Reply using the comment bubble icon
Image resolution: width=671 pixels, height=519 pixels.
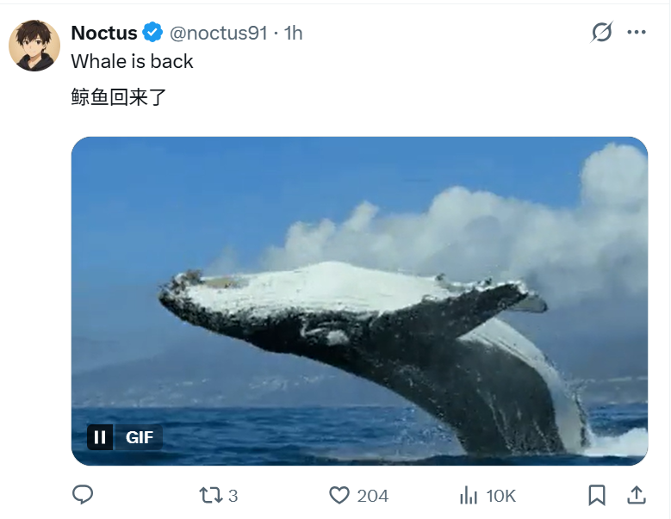tap(83, 496)
